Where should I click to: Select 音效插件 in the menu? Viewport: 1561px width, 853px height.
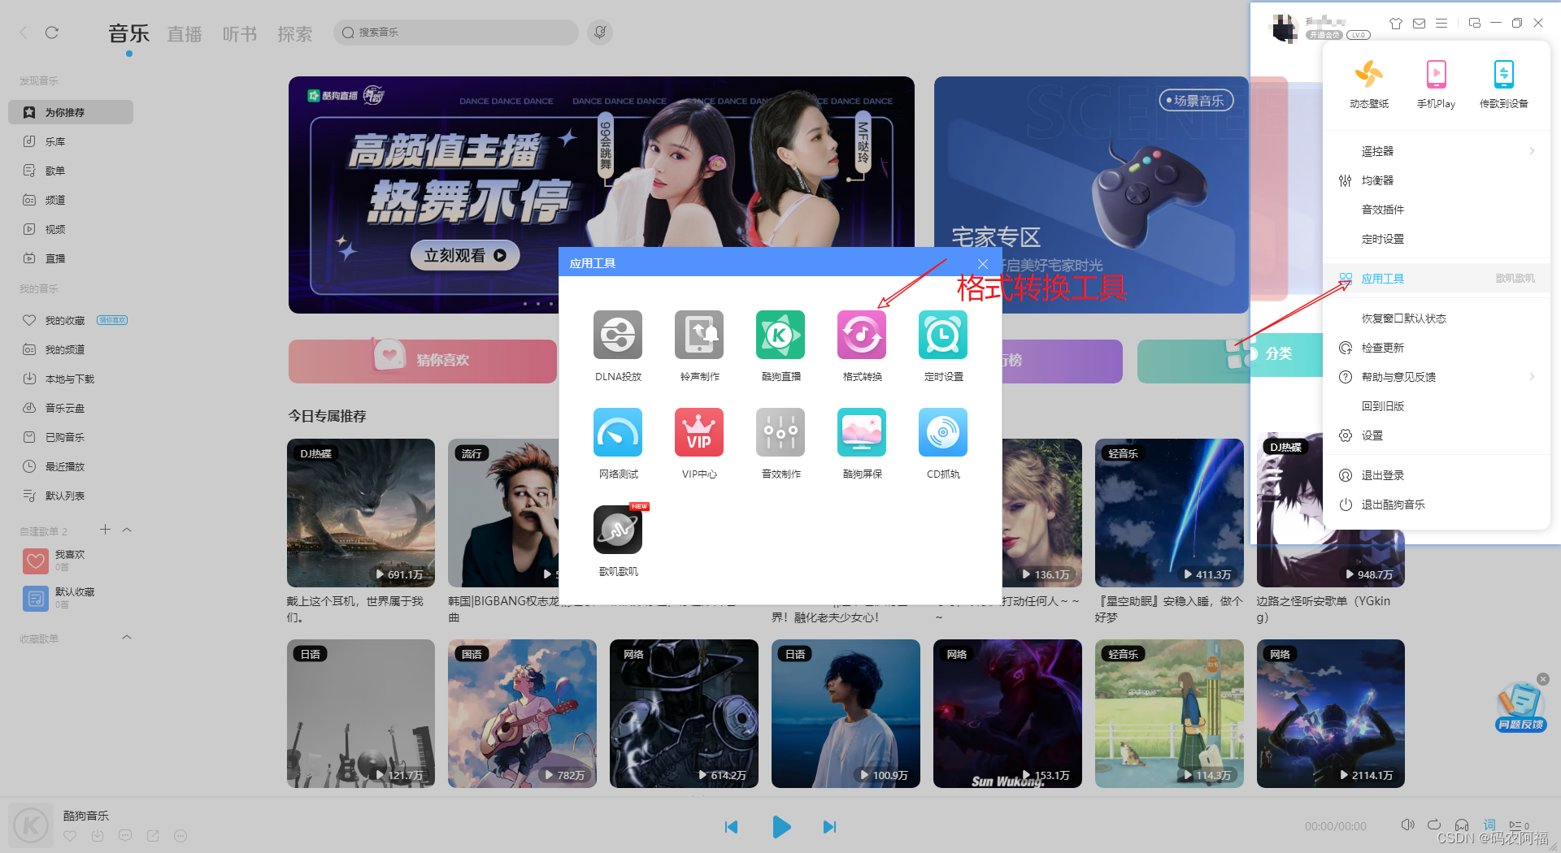pos(1437,210)
